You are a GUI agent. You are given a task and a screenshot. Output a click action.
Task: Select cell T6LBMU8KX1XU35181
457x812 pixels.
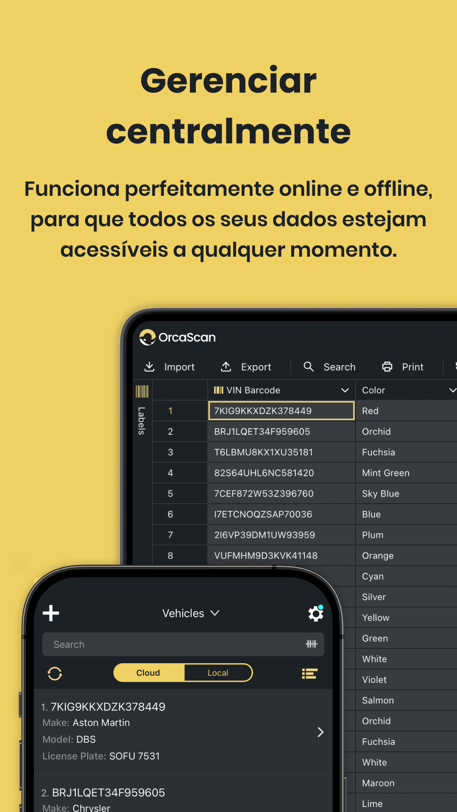tap(281, 452)
